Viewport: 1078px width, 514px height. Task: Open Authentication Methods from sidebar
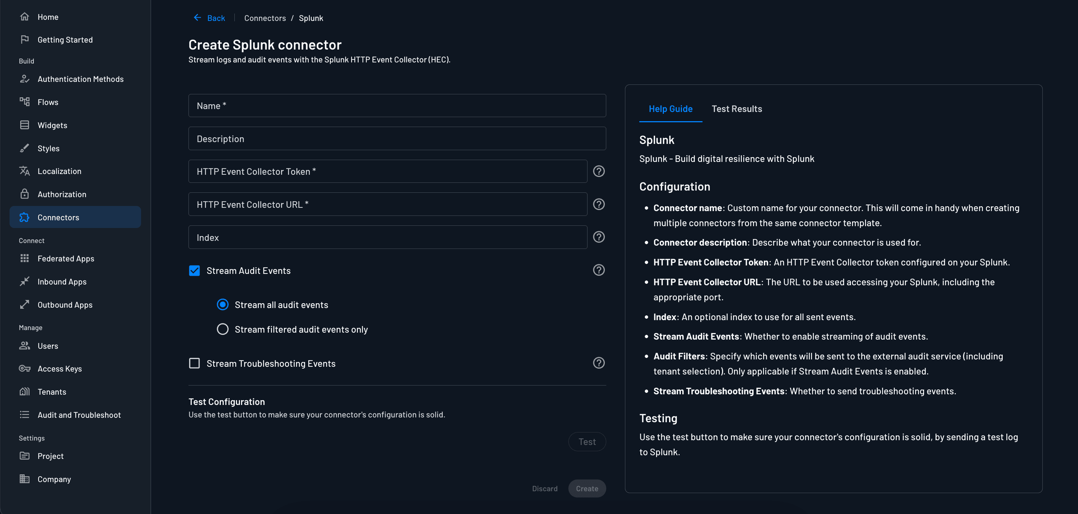(x=80, y=79)
